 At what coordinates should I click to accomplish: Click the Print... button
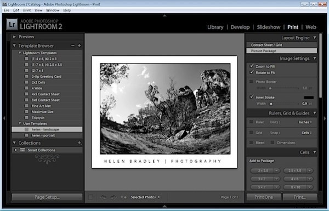coord(299,197)
